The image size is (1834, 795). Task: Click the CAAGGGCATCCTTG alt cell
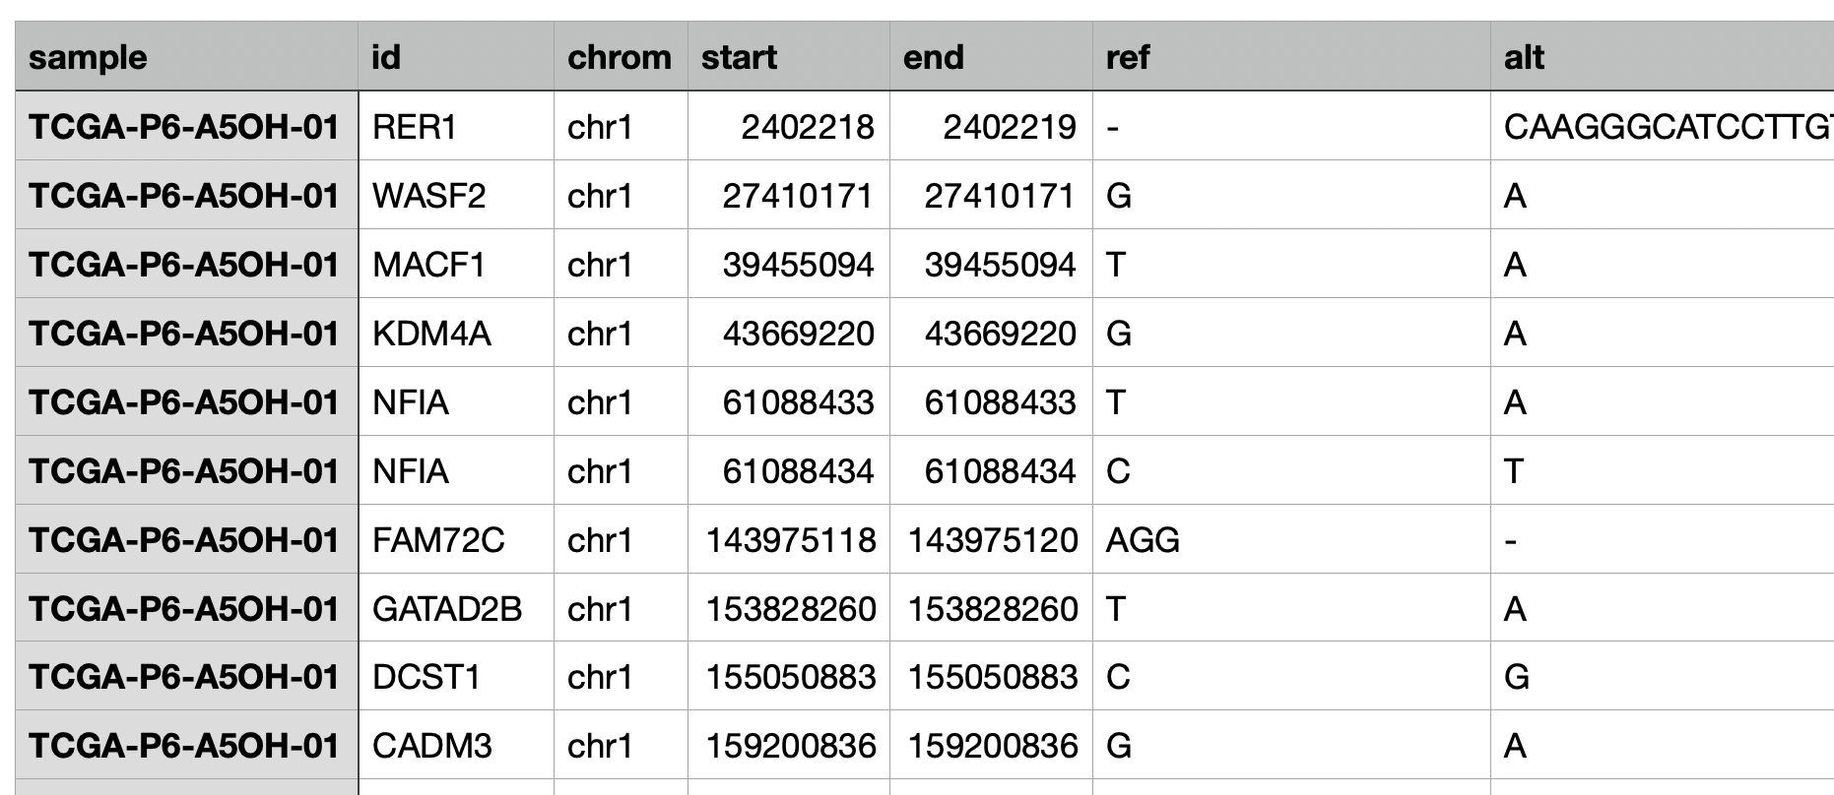1663,127
